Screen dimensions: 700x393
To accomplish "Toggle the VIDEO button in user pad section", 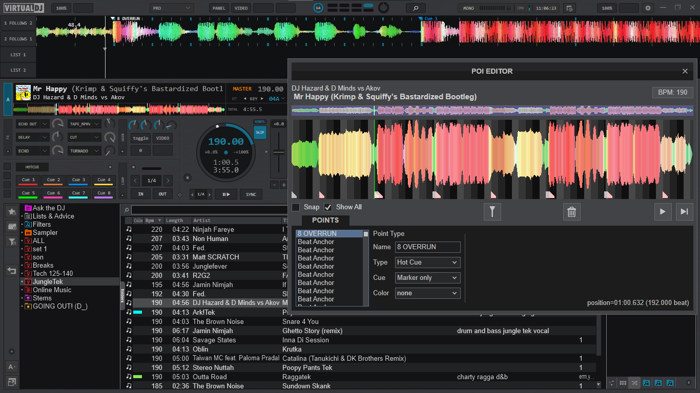I will click(x=162, y=138).
